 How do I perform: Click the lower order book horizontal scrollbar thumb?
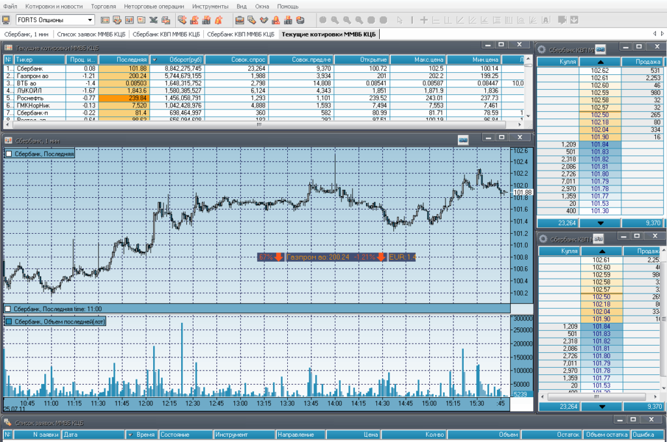tap(597, 396)
